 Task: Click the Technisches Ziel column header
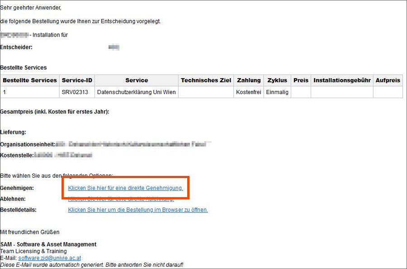[x=206, y=80]
